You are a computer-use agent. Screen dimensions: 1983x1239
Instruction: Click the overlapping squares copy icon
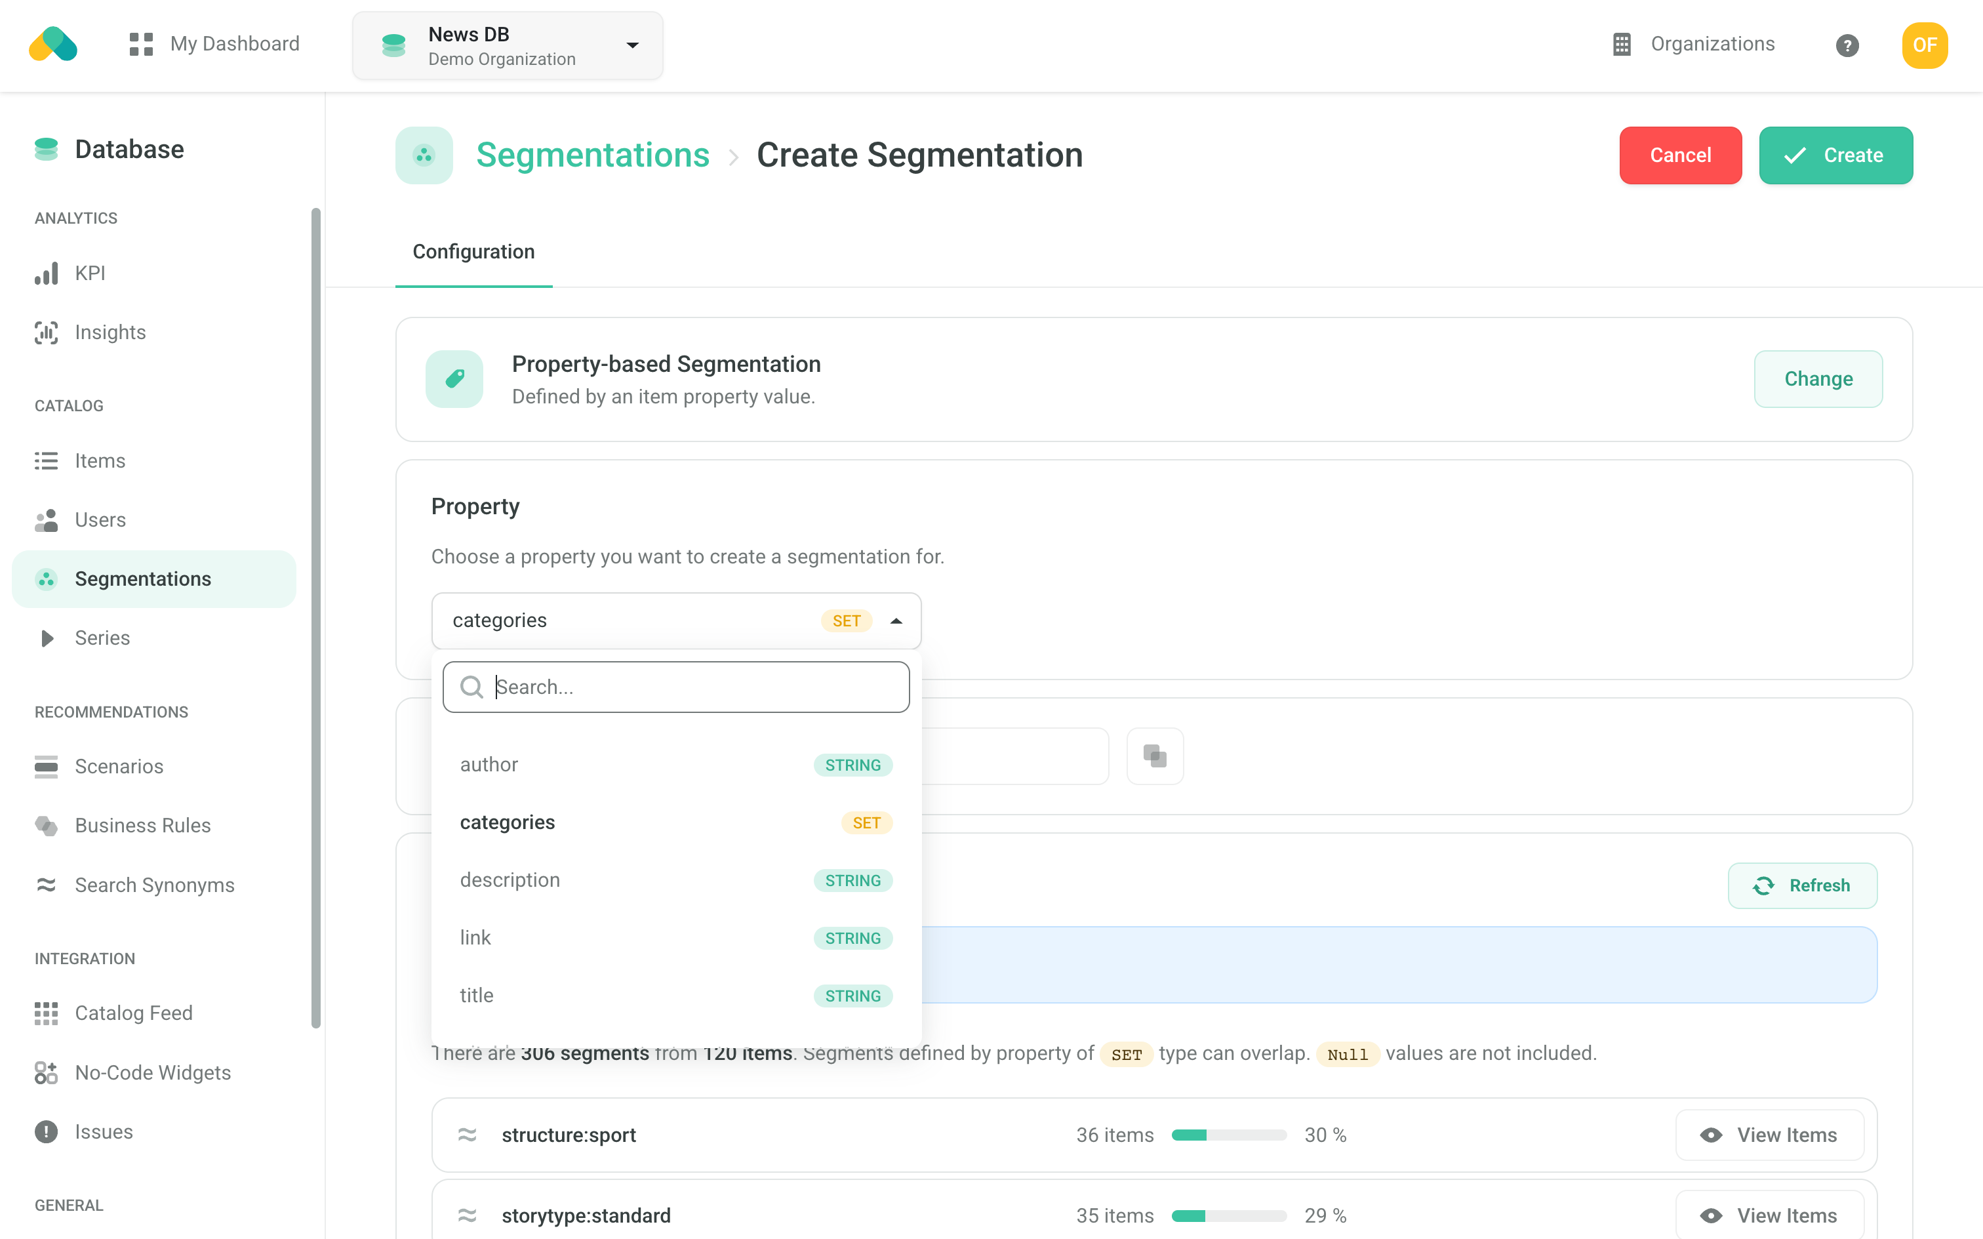(1155, 756)
